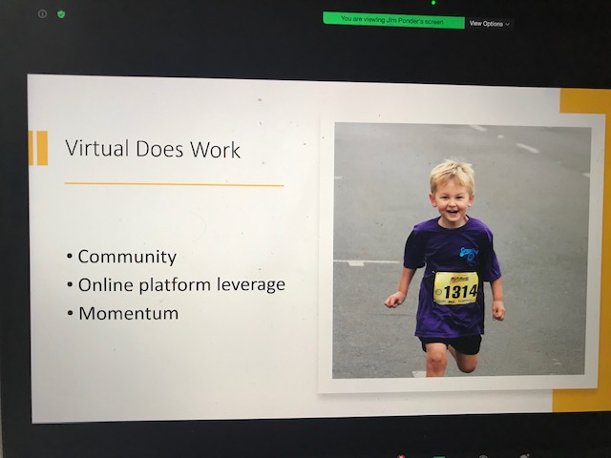Click the blue logo on the purple shirt
The image size is (611, 458).
click(x=469, y=253)
